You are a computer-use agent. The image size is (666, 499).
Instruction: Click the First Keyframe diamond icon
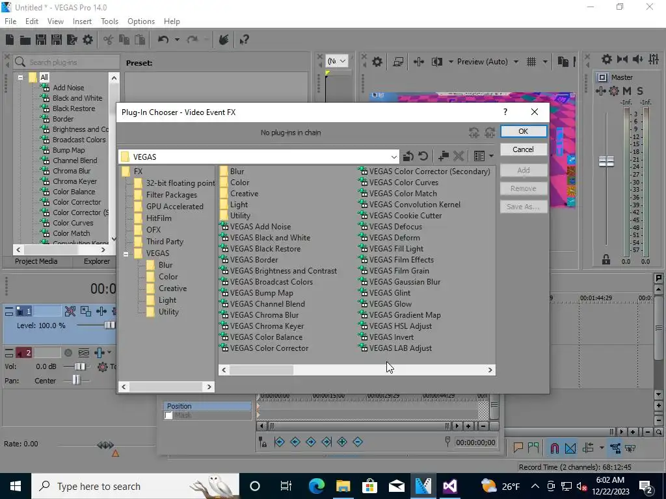(280, 442)
